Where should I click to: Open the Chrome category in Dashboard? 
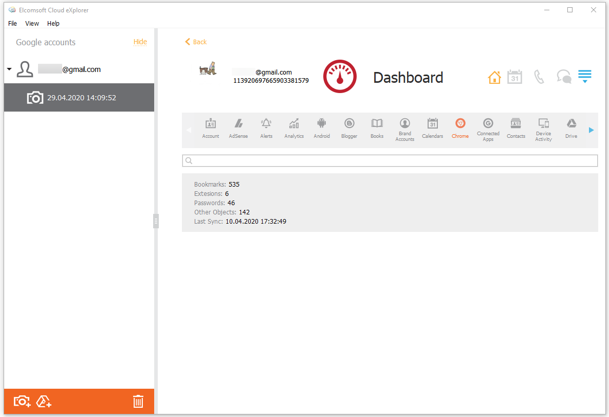(x=460, y=129)
